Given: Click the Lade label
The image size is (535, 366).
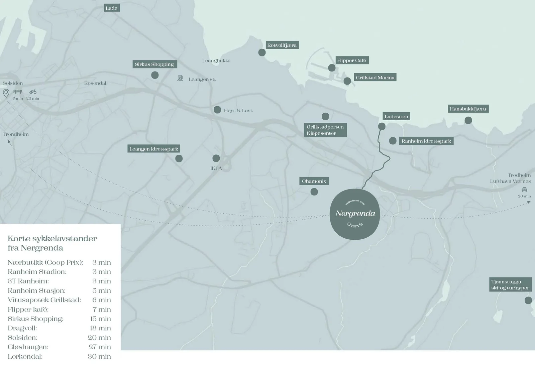Looking at the screenshot, I should click(111, 8).
